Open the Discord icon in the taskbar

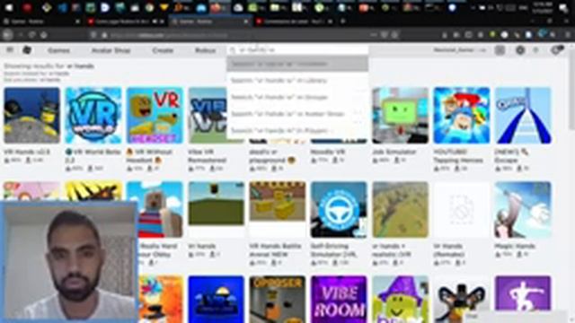coord(201,8)
